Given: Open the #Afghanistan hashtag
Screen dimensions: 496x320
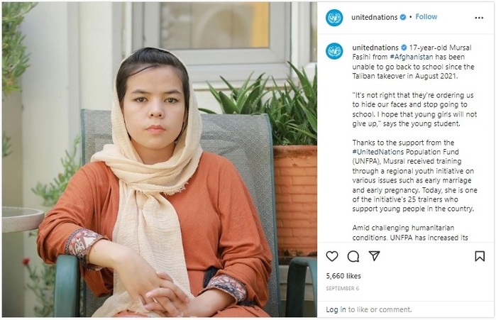Looking at the screenshot, I should tap(412, 57).
